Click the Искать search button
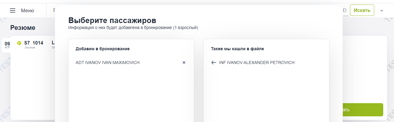The image size is (394, 122). 362,10
